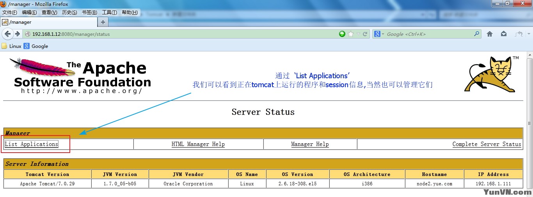
Task: Select the OS version 2.6.18-308.el5 cell
Action: (298, 184)
